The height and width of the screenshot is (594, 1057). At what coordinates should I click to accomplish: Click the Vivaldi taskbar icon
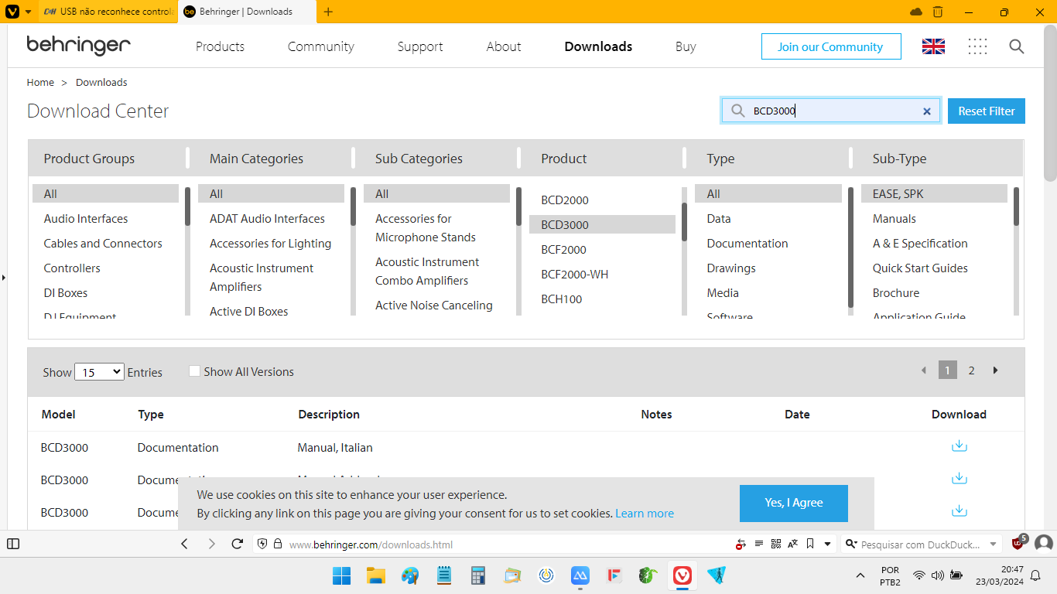point(682,575)
